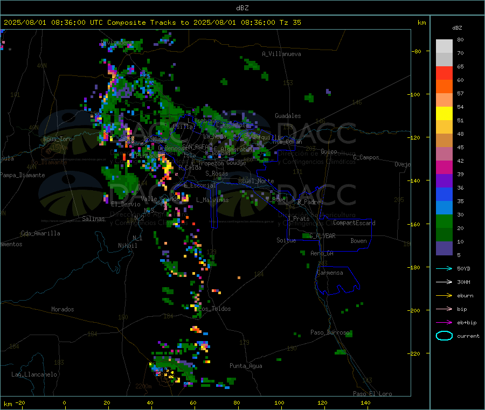
Task: Click the cyan 50YD arrow legend
Action: pos(444,268)
